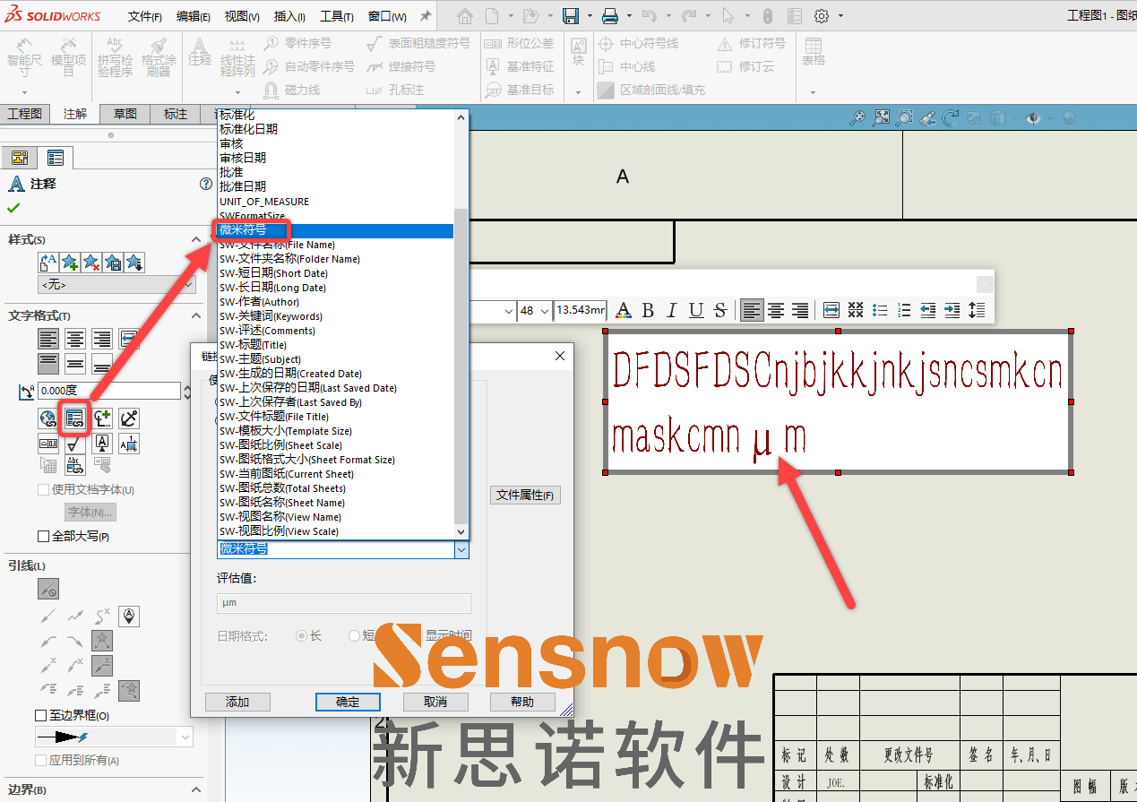Expand the style dropdown showing <无>

pyautogui.click(x=188, y=284)
